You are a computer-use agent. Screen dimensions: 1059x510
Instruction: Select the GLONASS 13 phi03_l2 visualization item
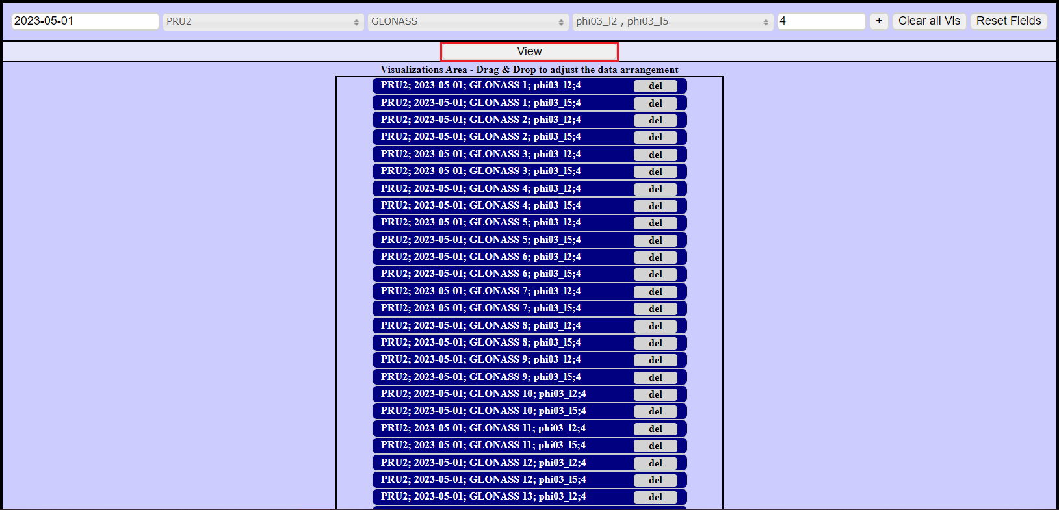point(483,497)
